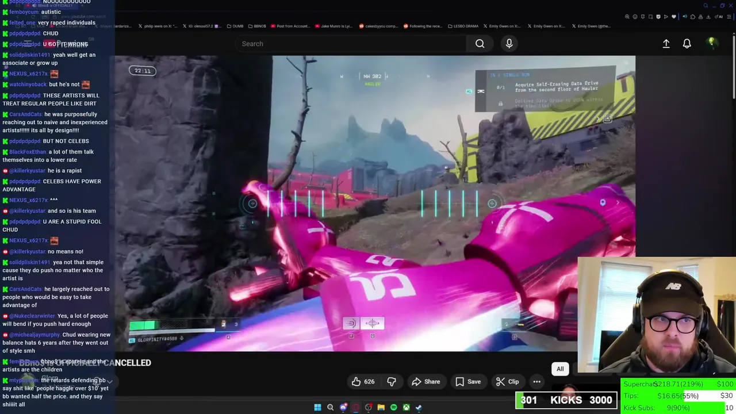This screenshot has width=736, height=414.
Task: Open YouTube notifications bell
Action: coord(687,44)
